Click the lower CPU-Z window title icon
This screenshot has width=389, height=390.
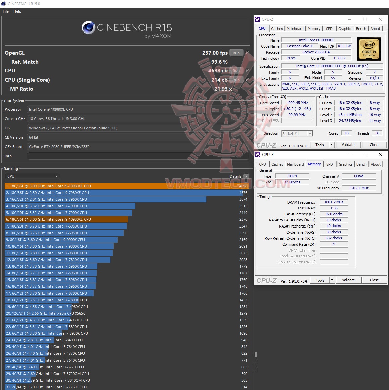click(x=258, y=155)
